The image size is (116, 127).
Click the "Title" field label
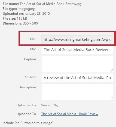point(33,49)
